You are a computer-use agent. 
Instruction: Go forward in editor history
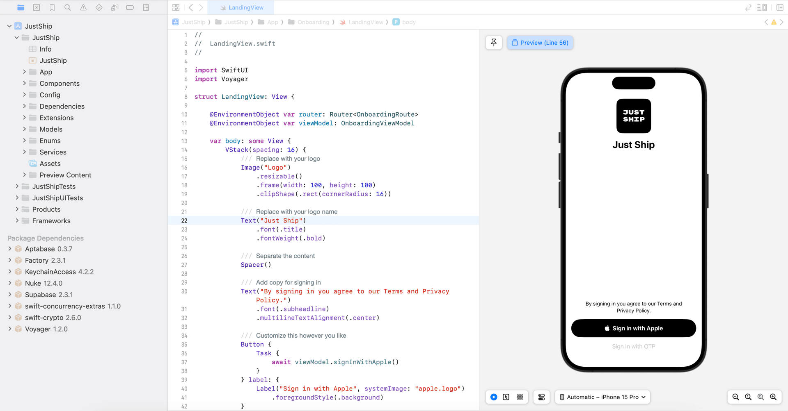pyautogui.click(x=201, y=7)
